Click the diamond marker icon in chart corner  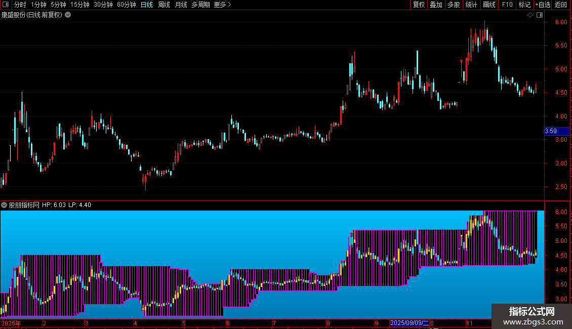pos(530,15)
